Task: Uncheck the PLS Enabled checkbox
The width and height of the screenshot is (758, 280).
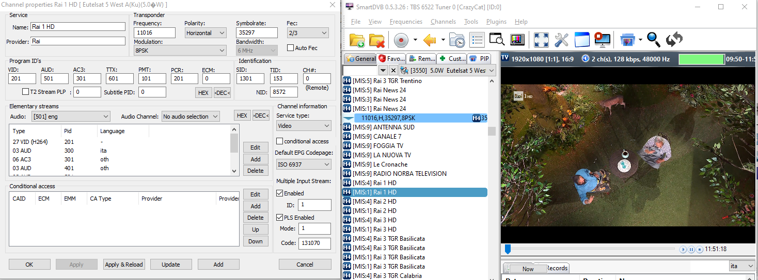Action: click(280, 218)
